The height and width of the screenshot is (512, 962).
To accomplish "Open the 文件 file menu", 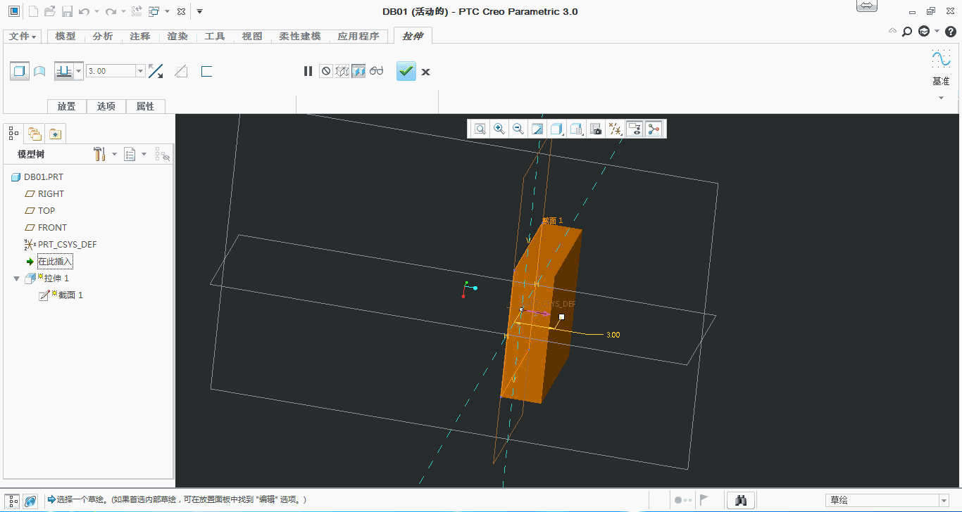I will point(23,37).
